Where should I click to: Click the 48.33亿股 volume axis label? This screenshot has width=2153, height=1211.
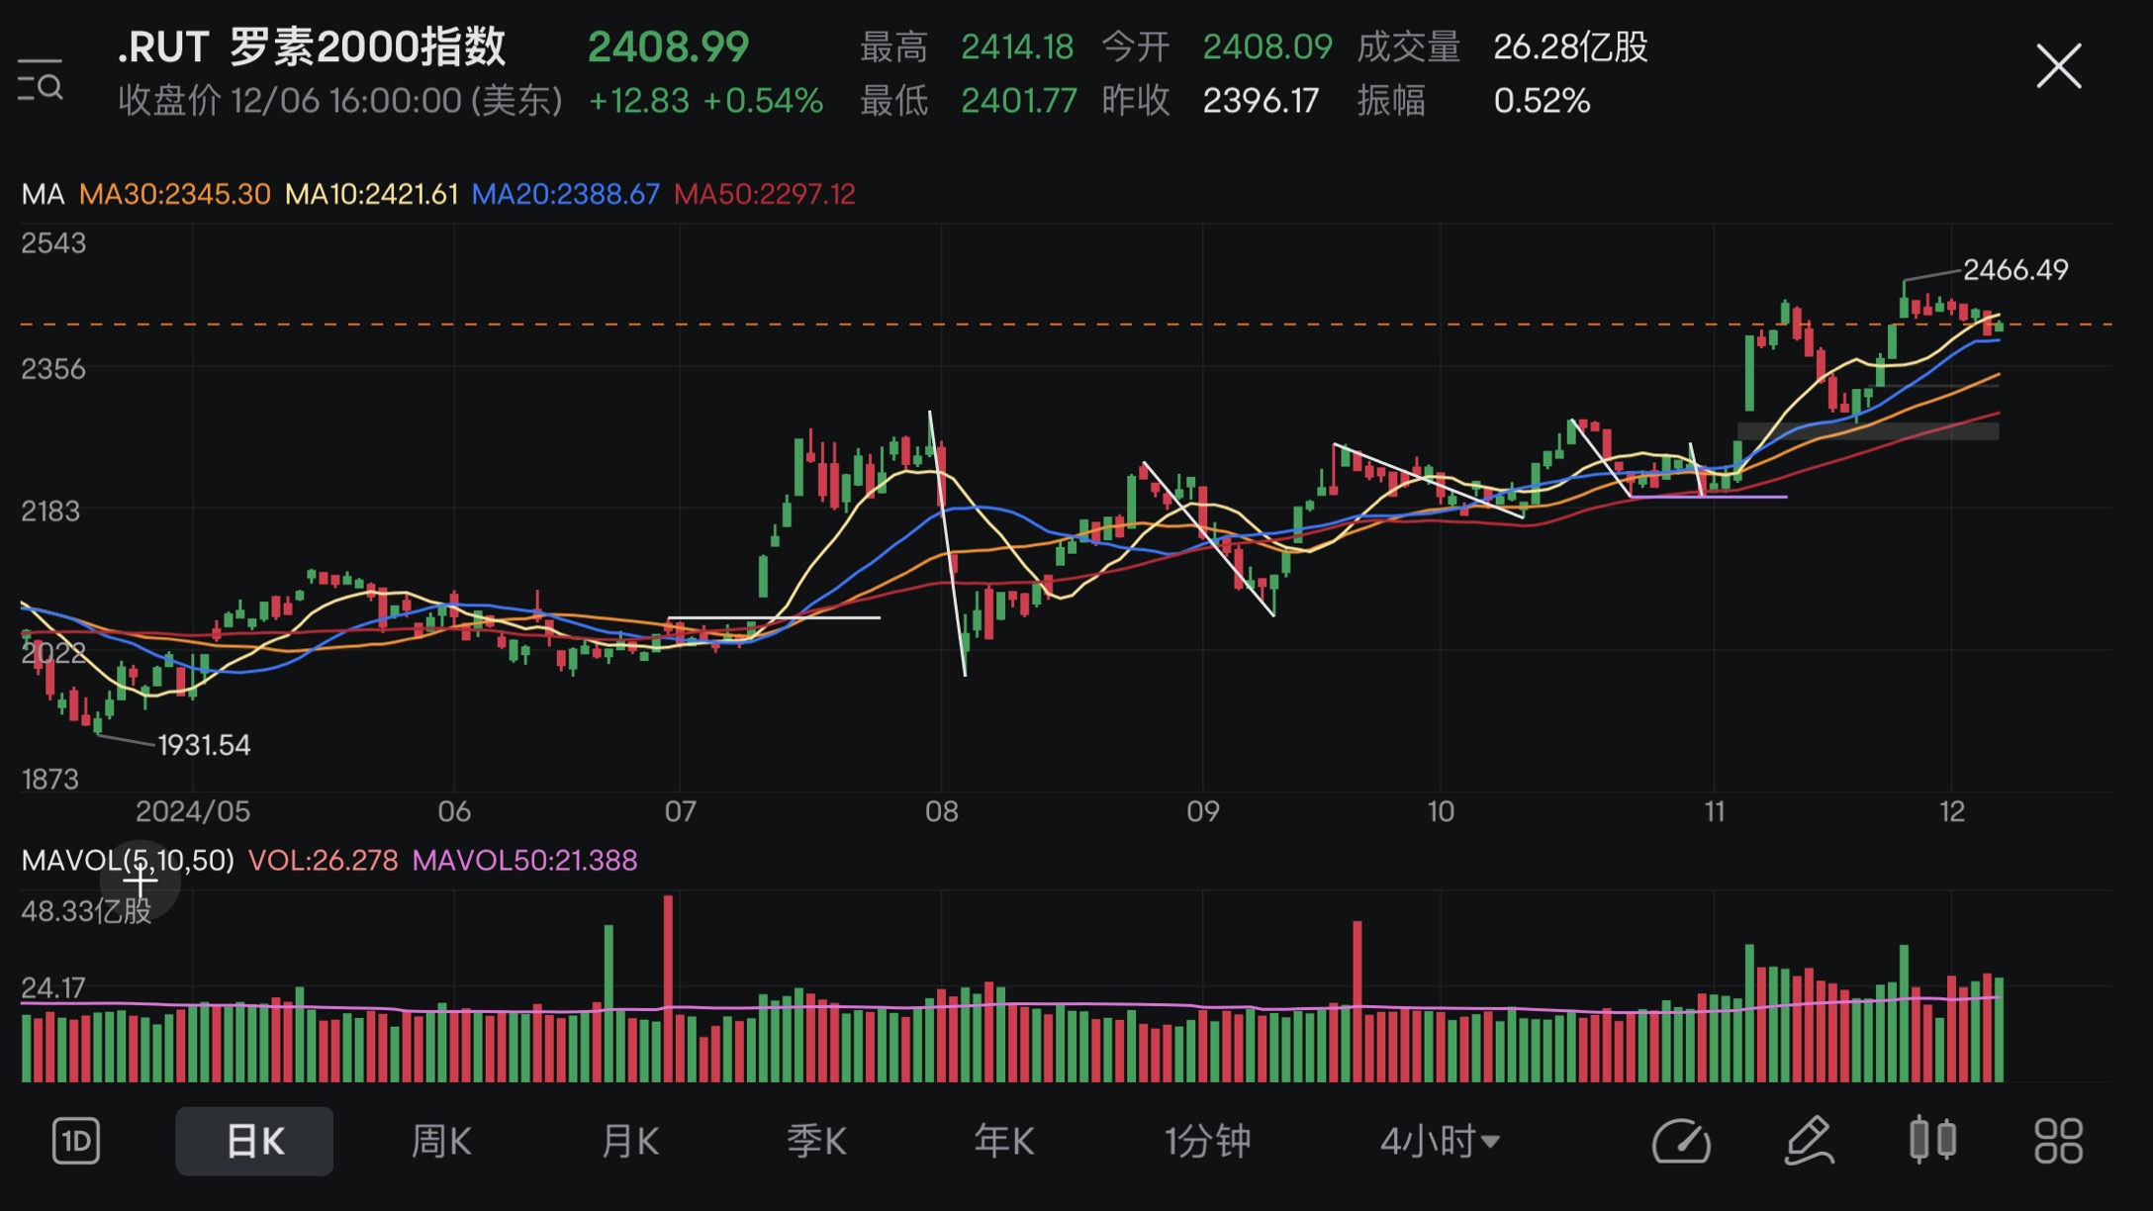click(x=86, y=910)
